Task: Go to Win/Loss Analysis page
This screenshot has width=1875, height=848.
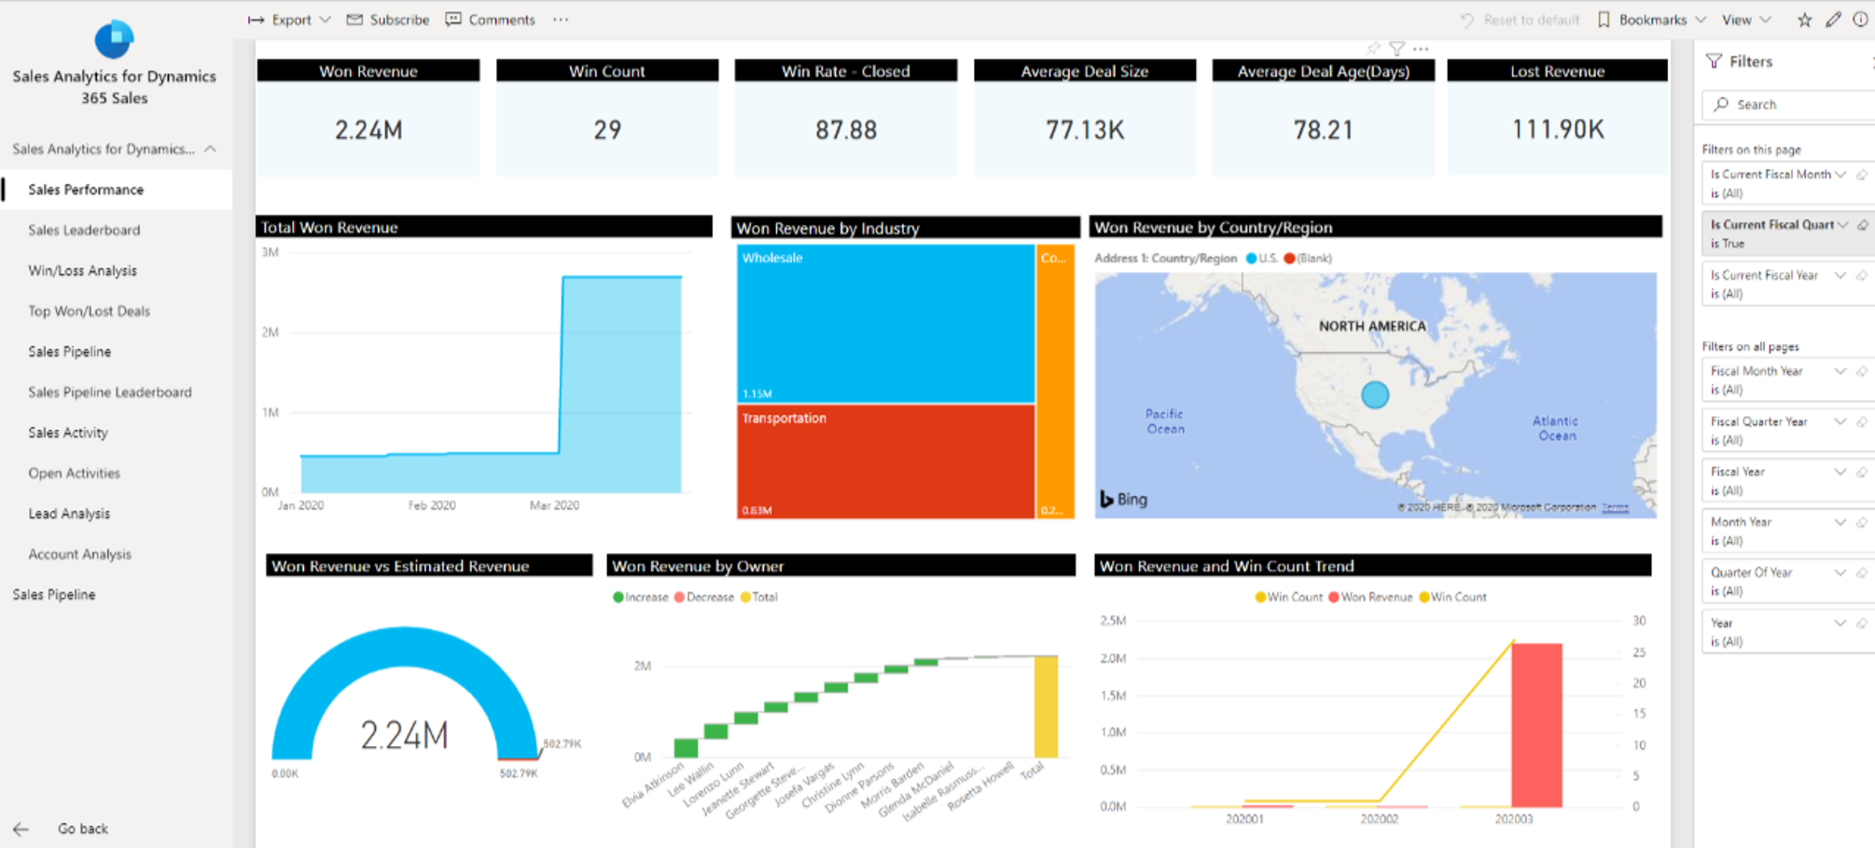Action: (x=82, y=271)
